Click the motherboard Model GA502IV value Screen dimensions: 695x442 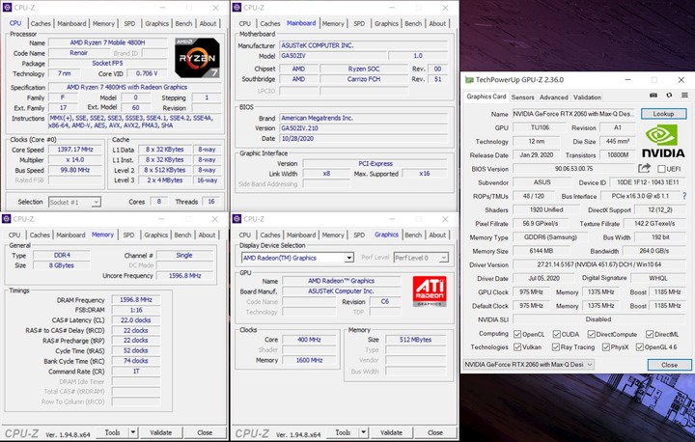[x=332, y=56]
